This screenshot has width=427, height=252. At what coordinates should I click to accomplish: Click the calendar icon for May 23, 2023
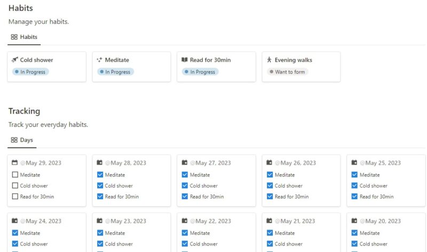(100, 221)
